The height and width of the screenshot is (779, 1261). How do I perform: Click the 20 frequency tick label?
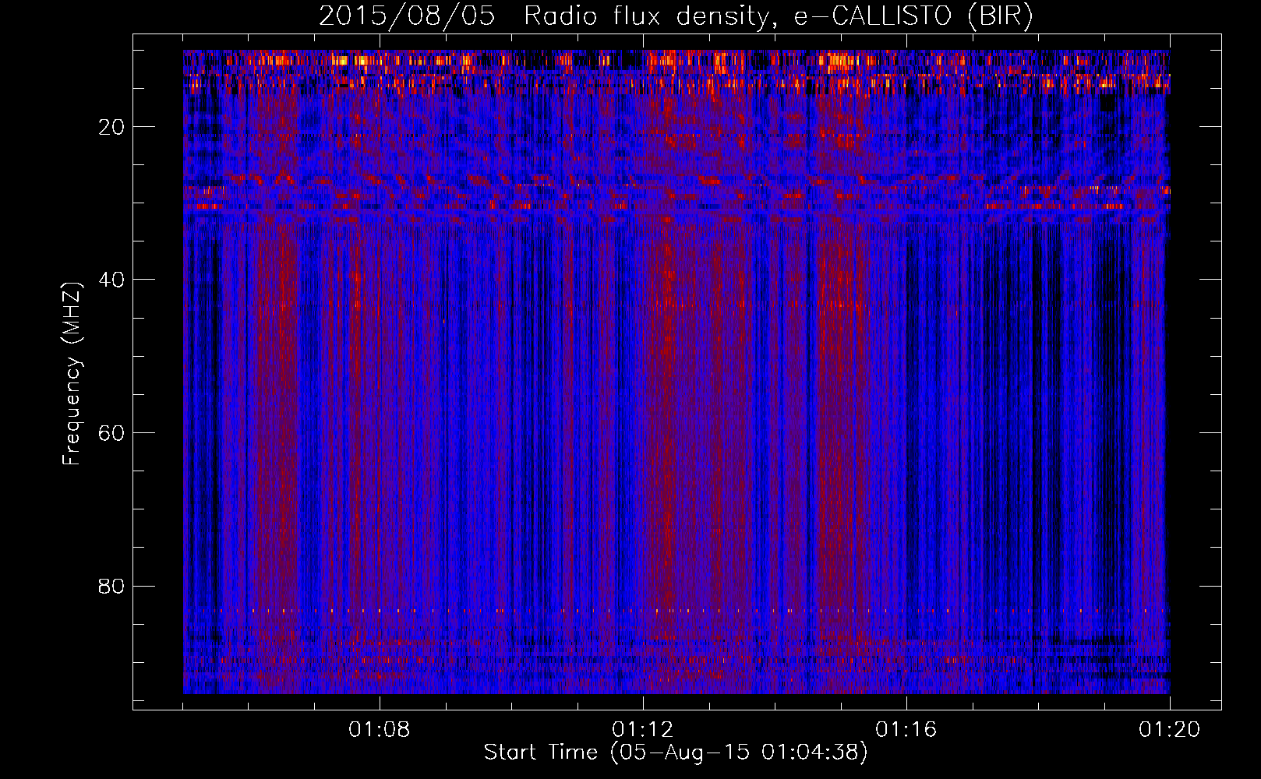[x=111, y=127]
